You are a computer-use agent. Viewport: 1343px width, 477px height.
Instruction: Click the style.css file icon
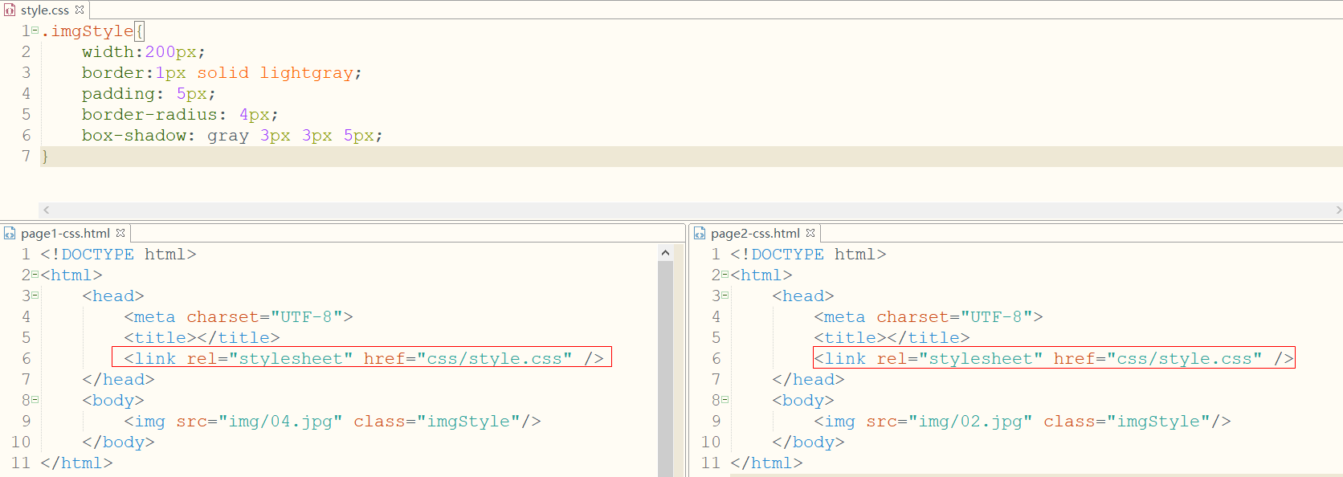[x=10, y=10]
